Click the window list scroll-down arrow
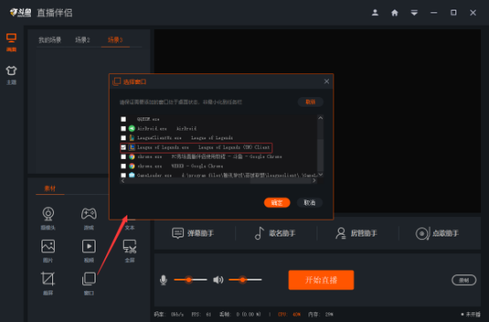Image resolution: width=489 pixels, height=322 pixels. tap(320, 175)
